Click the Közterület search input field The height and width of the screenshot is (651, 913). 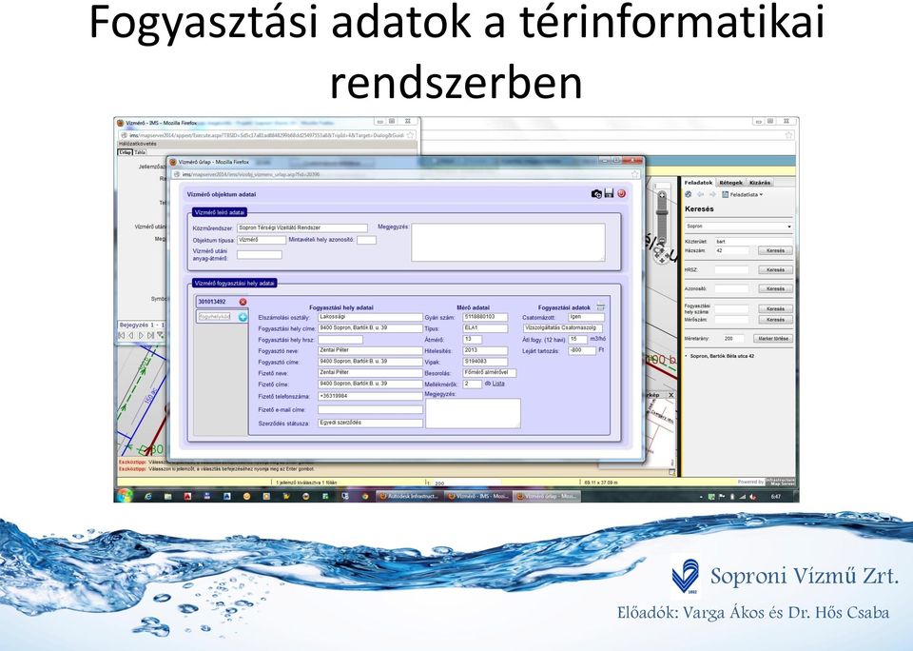coord(753,242)
